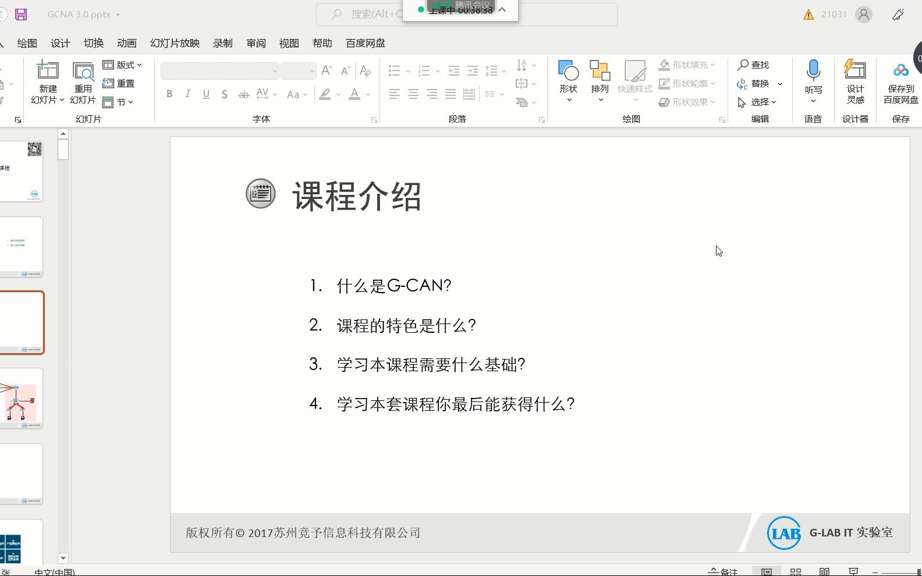Switch to slide sorter view in status bar
This screenshot has width=922, height=576.
click(x=796, y=572)
